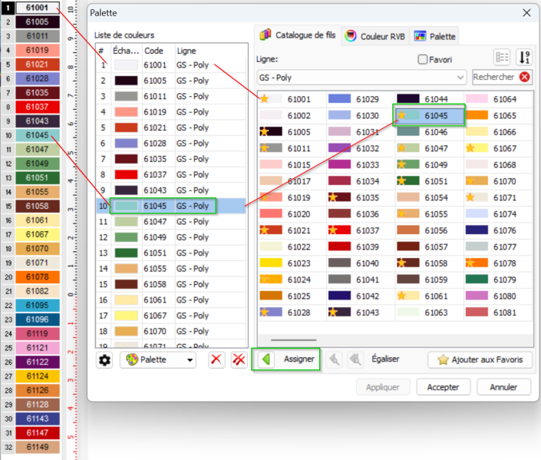
Task: Open the palette settings gear
Action: pos(104,360)
